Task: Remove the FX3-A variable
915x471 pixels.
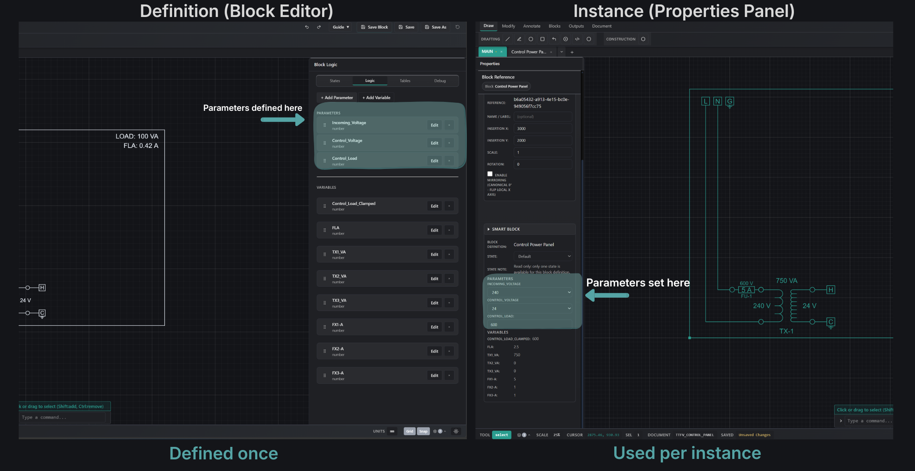Action: click(x=449, y=376)
